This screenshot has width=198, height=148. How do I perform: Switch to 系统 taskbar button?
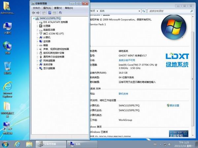pyautogui.click(x=82, y=144)
